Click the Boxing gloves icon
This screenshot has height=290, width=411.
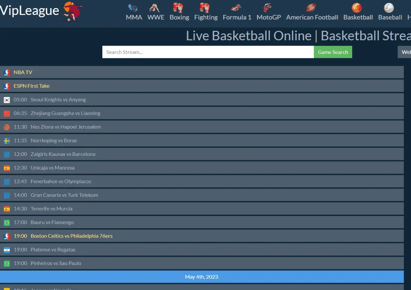(x=178, y=8)
